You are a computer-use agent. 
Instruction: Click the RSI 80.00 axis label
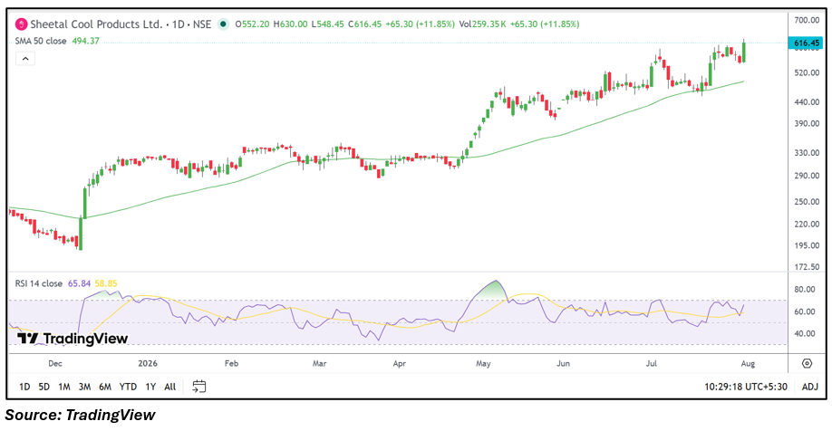[805, 290]
